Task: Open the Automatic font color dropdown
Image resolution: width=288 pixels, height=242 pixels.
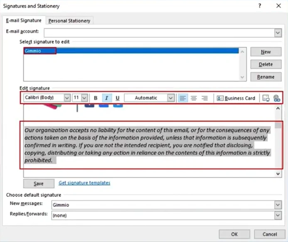Action: (x=171, y=98)
